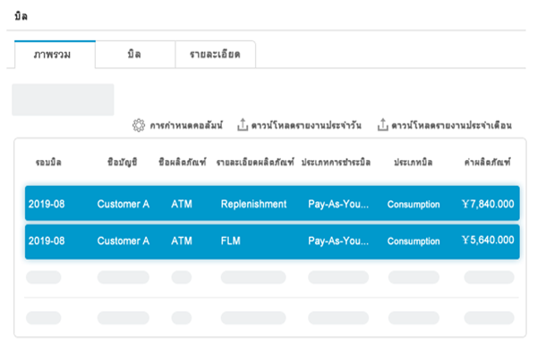The height and width of the screenshot is (346, 537).
Task: Click the gear icon for column settings
Action: (139, 125)
